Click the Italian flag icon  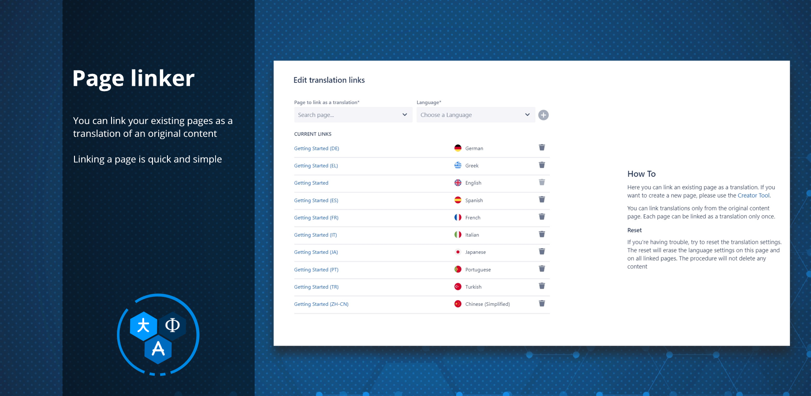(458, 235)
